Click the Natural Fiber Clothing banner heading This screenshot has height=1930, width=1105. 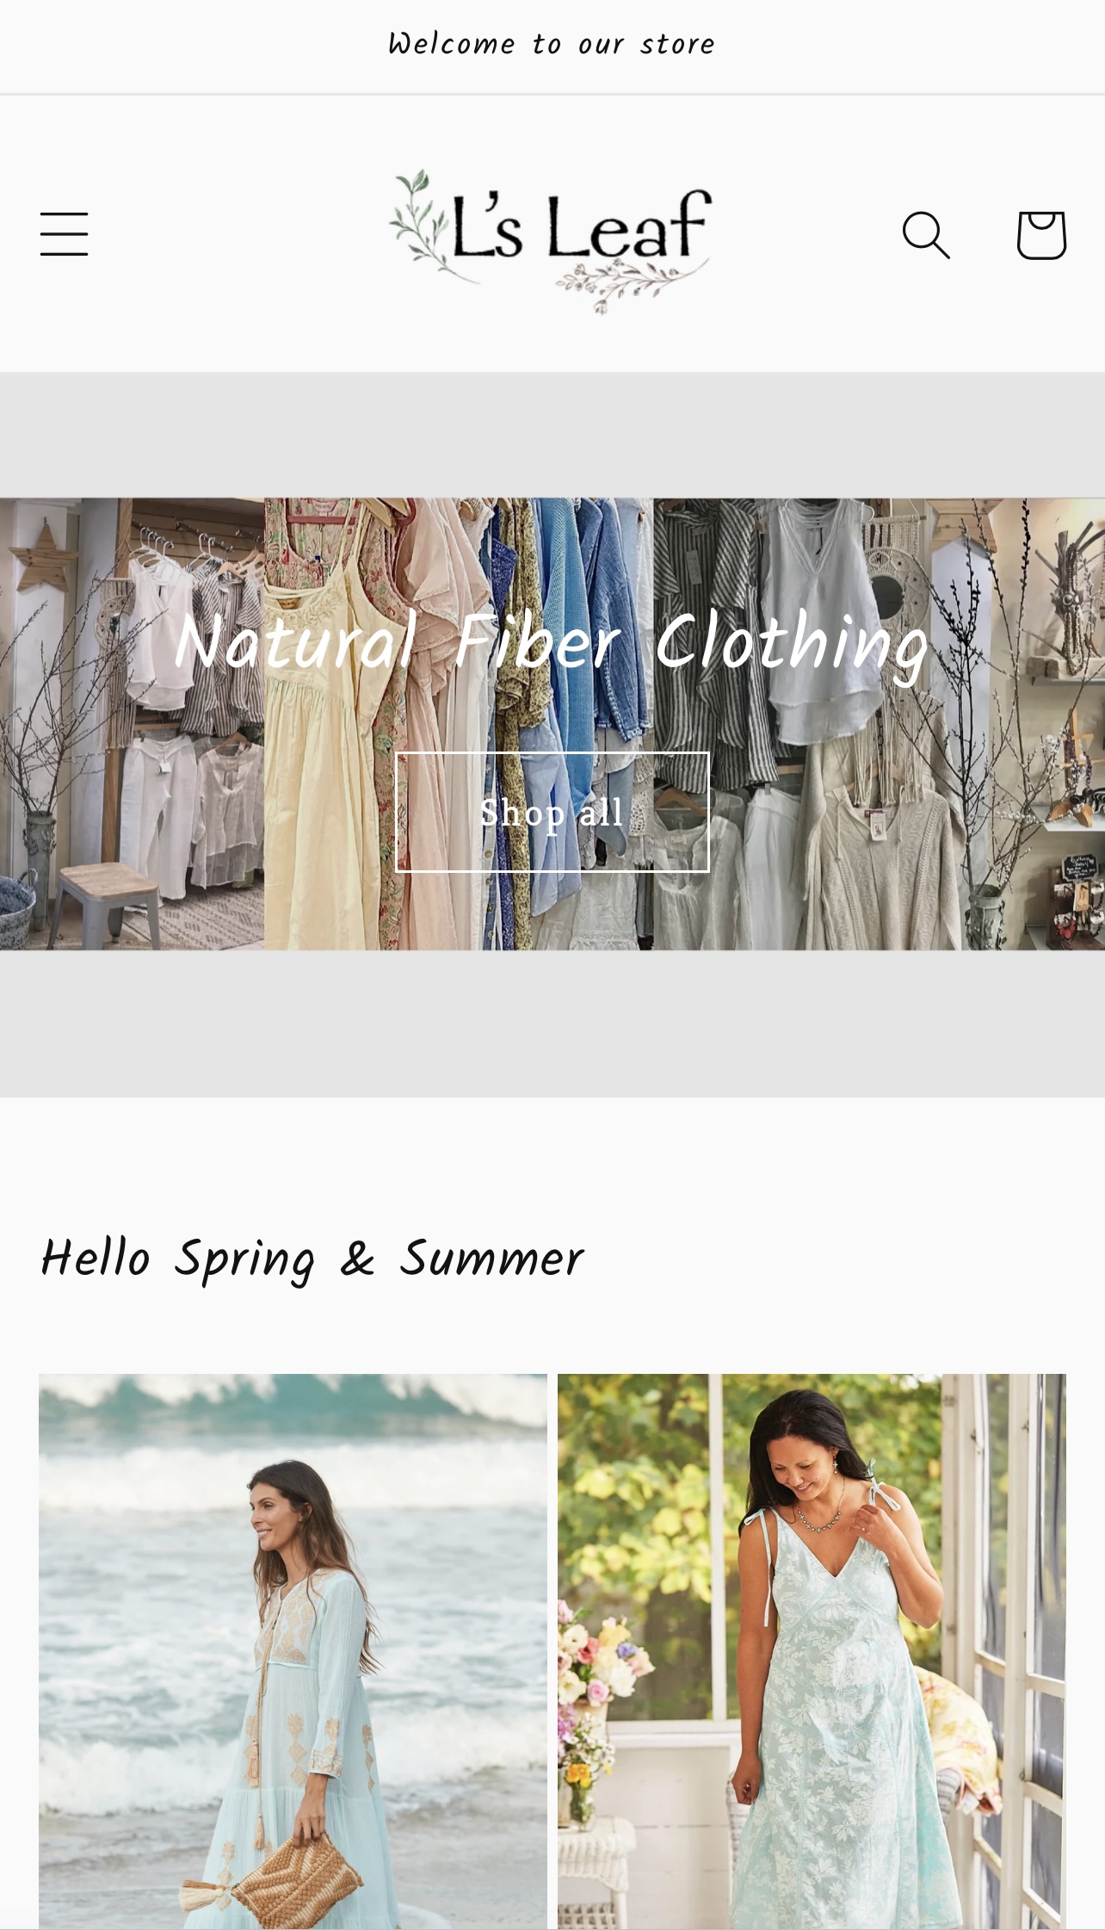(x=552, y=641)
